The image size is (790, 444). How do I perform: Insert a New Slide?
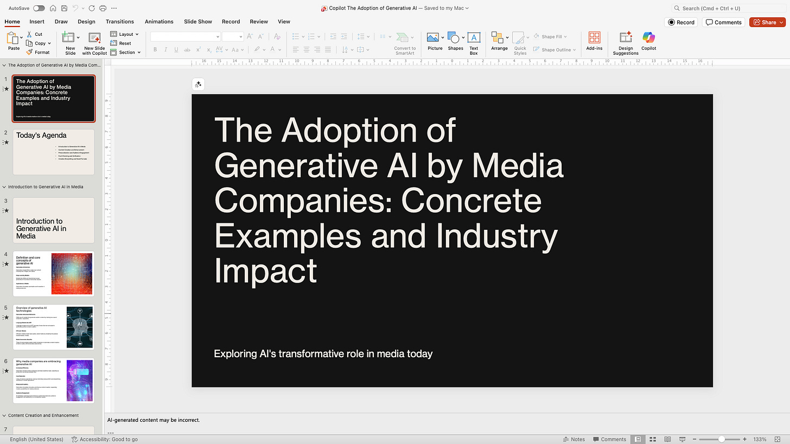point(69,43)
